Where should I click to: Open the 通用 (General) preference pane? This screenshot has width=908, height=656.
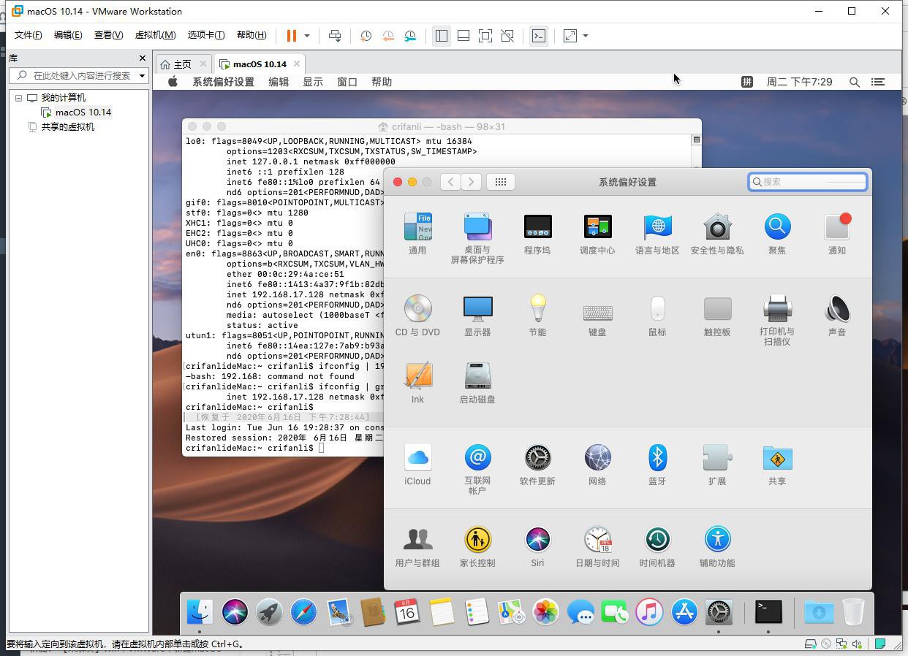(x=417, y=234)
